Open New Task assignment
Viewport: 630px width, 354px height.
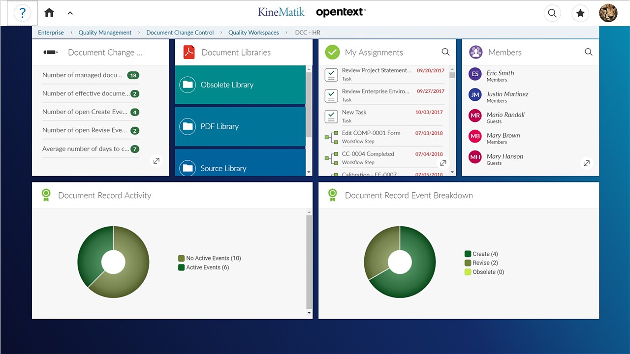click(x=384, y=116)
